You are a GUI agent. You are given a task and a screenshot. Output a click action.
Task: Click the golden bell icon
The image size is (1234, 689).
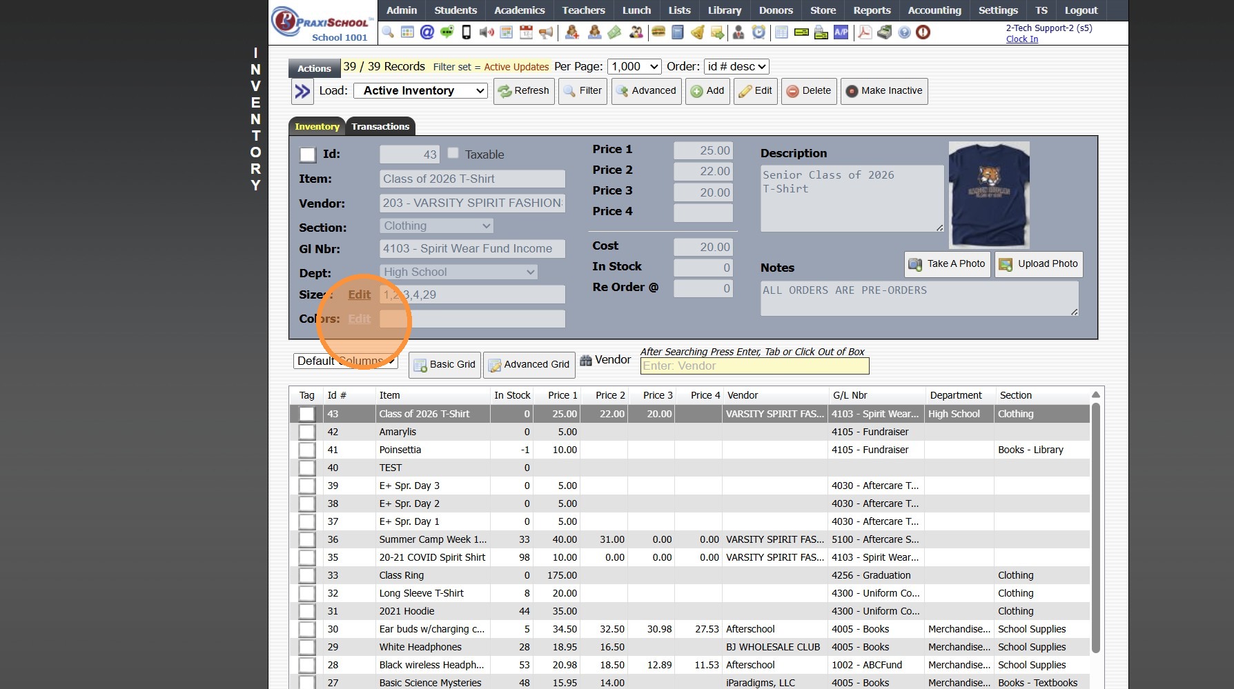pos(697,32)
